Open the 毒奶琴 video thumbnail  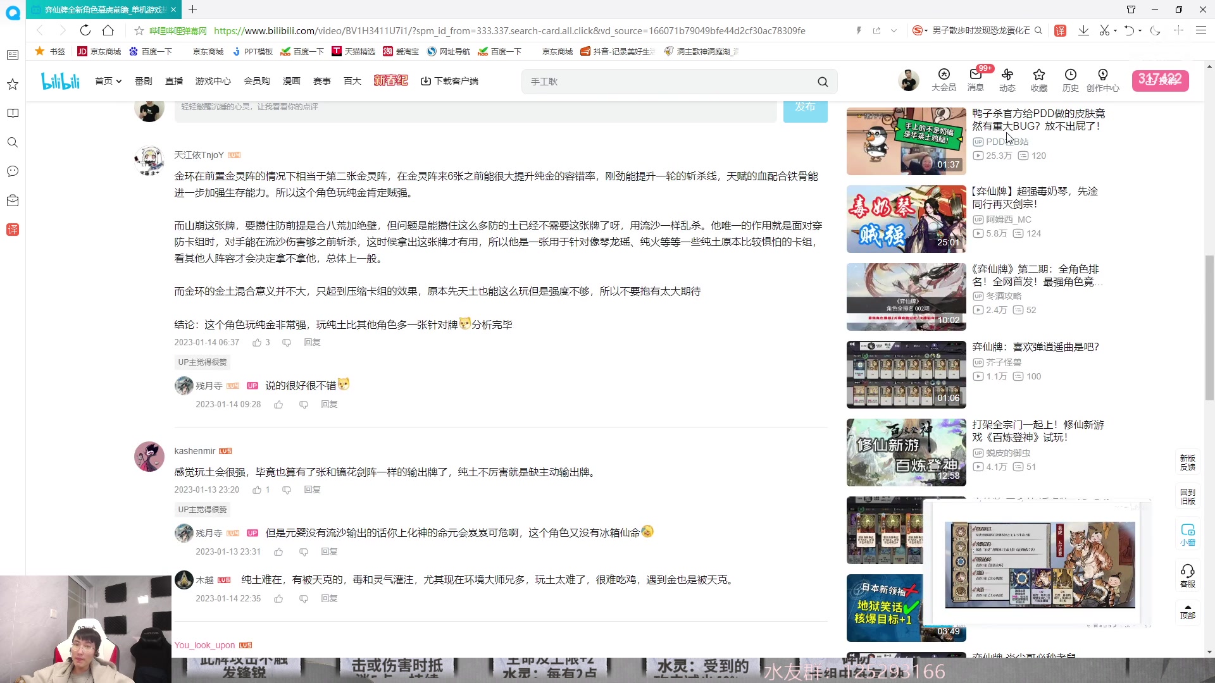click(x=906, y=219)
